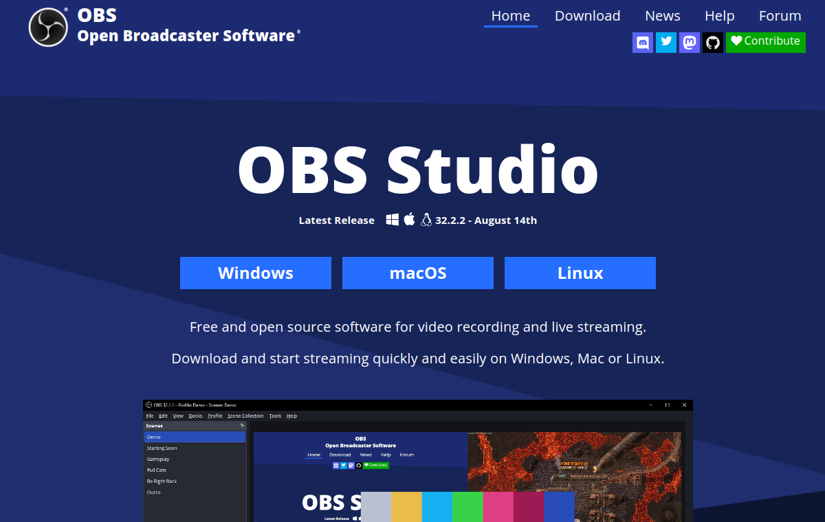The width and height of the screenshot is (825, 522).
Task: Open the GitHub octocat icon link
Action: coord(713,43)
